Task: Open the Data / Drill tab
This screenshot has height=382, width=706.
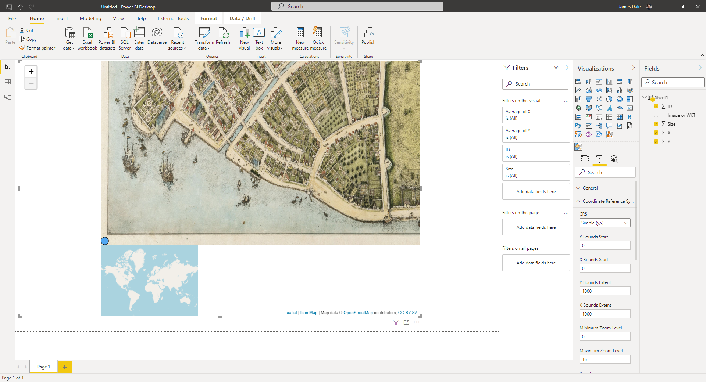Action: (242, 18)
